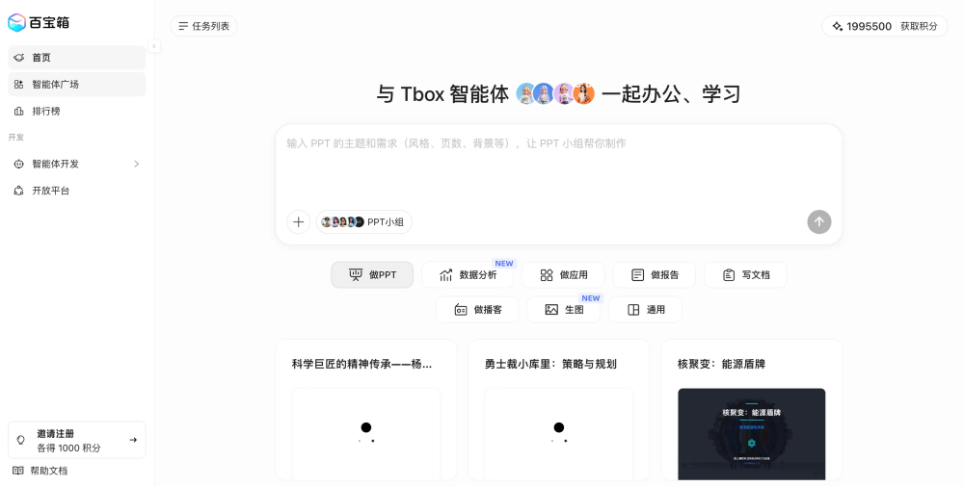This screenshot has width=964, height=486.
Task: Click the 生图 image icon
Action: coord(551,310)
